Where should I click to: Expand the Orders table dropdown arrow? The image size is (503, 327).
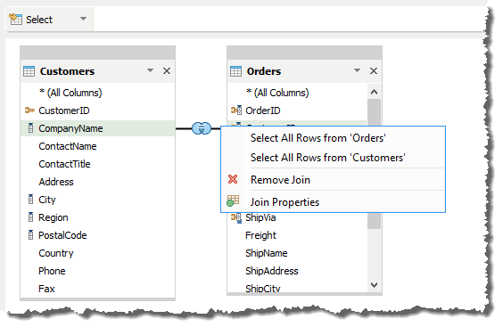click(x=357, y=70)
